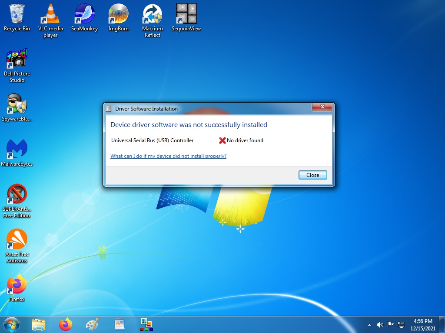Close the Driver Software Installation window with X

322,107
